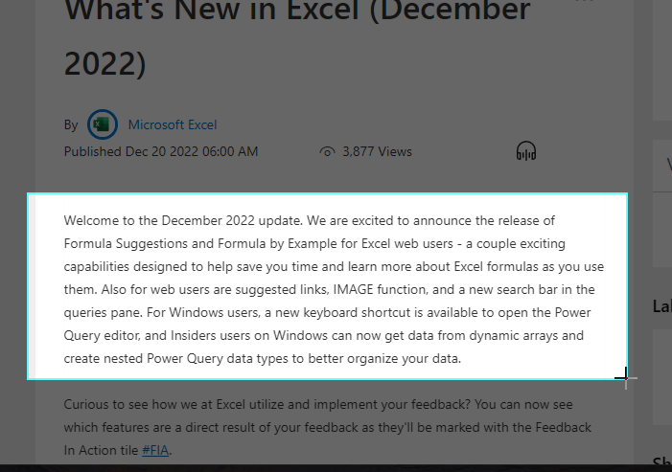
Task: Click the headphones listen-to-article icon
Action: pos(526,151)
